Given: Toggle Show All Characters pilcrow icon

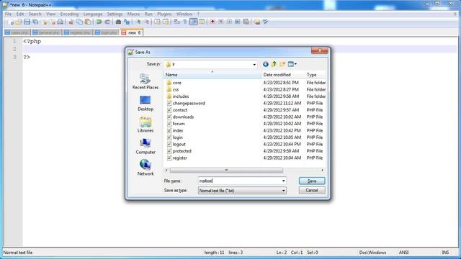Looking at the screenshot, I should [x=185, y=22].
